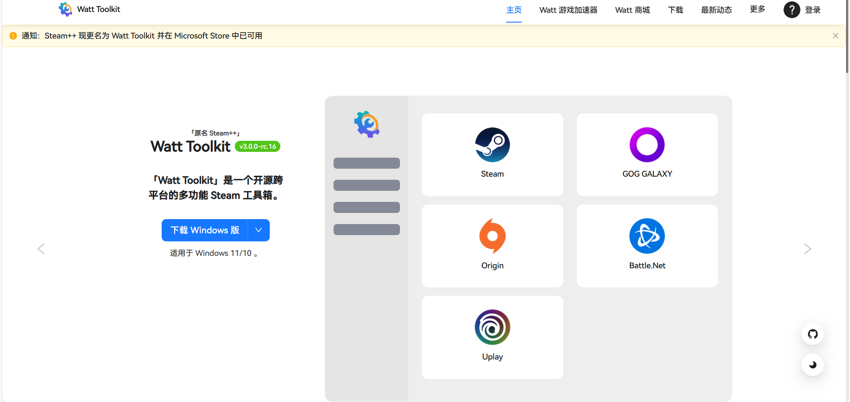850x402 pixels.
Task: Click the Origin label text
Action: pos(492,266)
